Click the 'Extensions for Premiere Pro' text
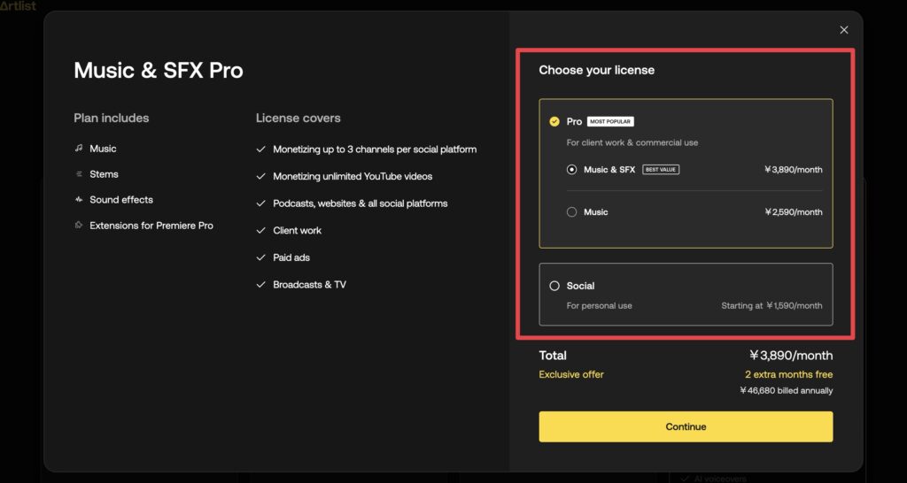907x483 pixels. pyautogui.click(x=151, y=226)
